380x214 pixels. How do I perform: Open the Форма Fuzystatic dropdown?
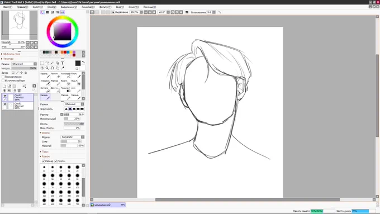pos(73,137)
